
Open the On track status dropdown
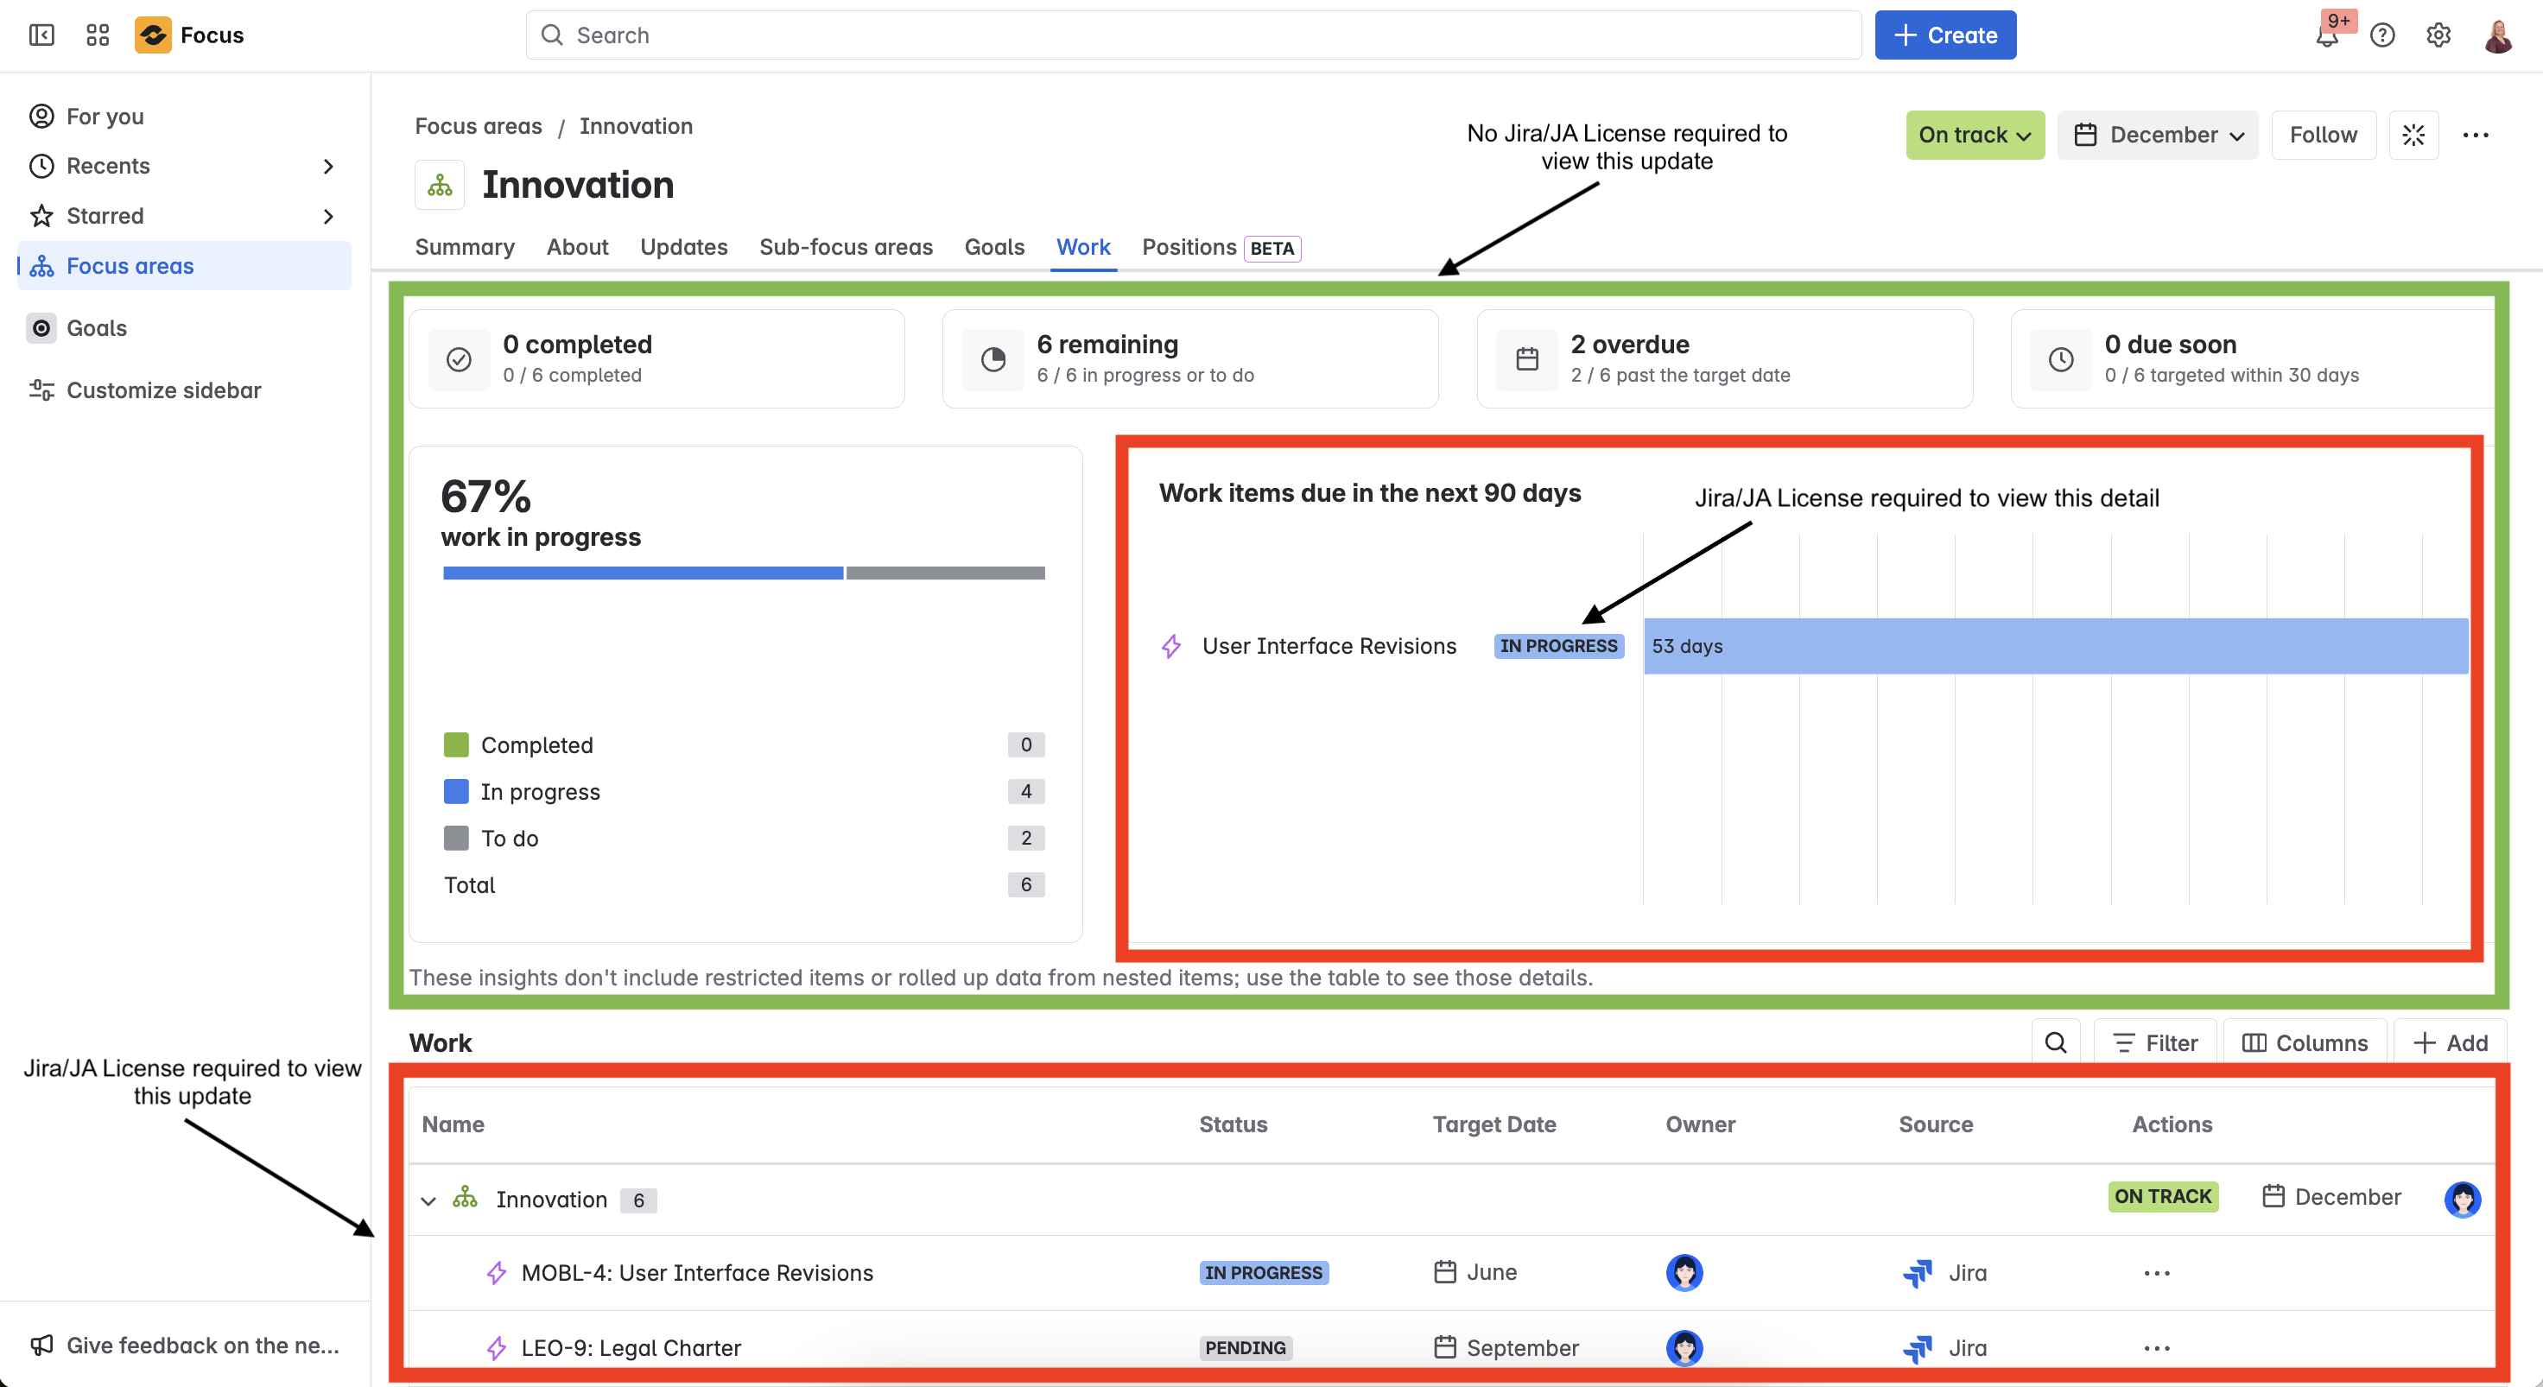tap(1974, 136)
